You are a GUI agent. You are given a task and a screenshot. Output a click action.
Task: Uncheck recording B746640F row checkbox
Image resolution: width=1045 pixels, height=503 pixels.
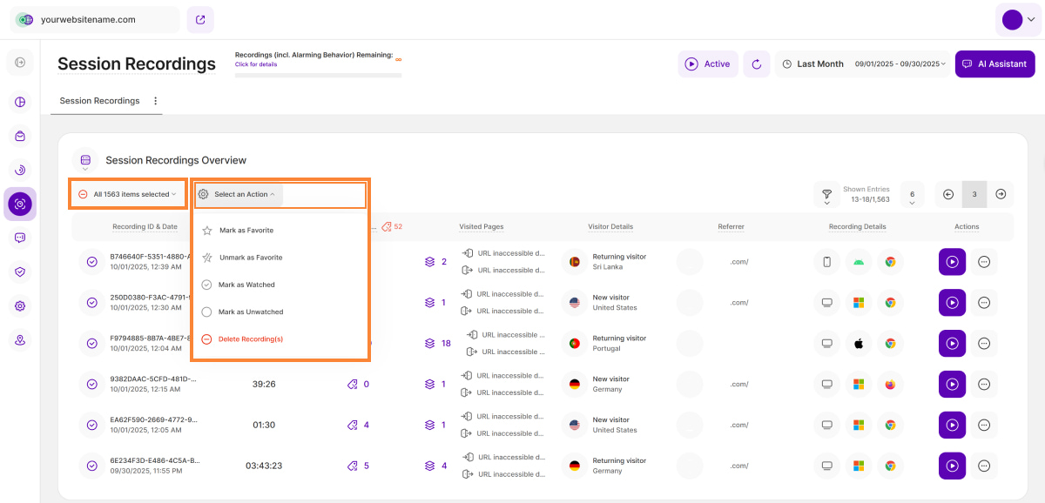[x=92, y=261]
